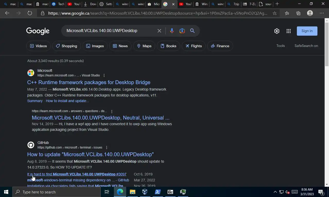Viewport: 329px width, 197px height.
Task: Open Google quick settings gear
Action: [x=277, y=31]
